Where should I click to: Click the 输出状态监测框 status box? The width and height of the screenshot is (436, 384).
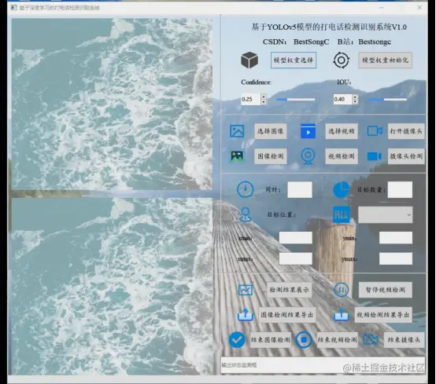[323, 365]
